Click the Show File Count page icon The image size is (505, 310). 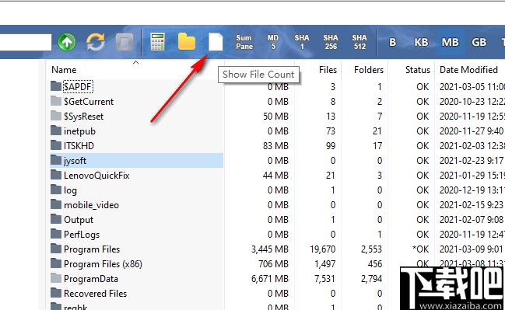point(216,42)
